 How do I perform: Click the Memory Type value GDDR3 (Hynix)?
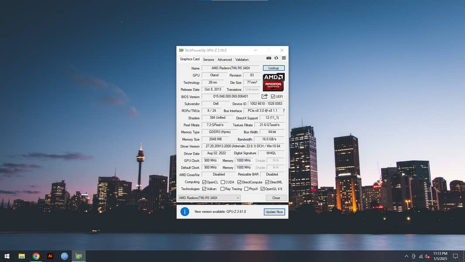click(x=219, y=132)
